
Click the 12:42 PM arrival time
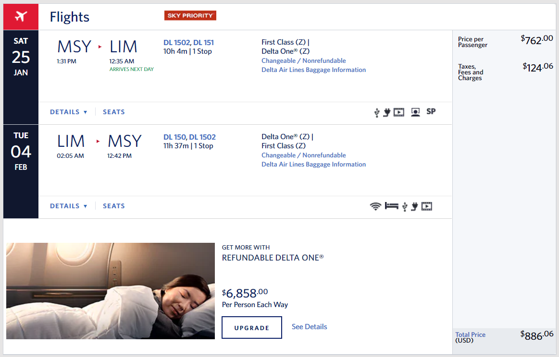(119, 156)
